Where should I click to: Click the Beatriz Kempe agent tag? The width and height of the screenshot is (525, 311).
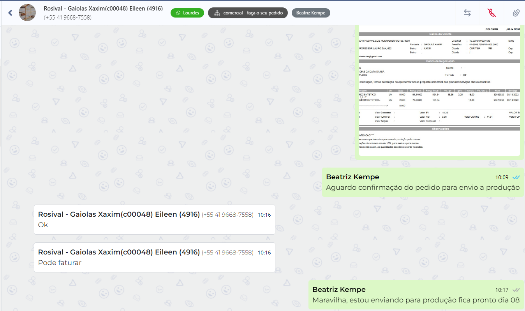pyautogui.click(x=311, y=13)
